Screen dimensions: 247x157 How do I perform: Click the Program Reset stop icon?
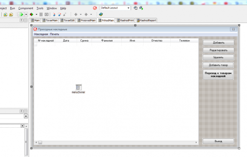coord(46,14)
